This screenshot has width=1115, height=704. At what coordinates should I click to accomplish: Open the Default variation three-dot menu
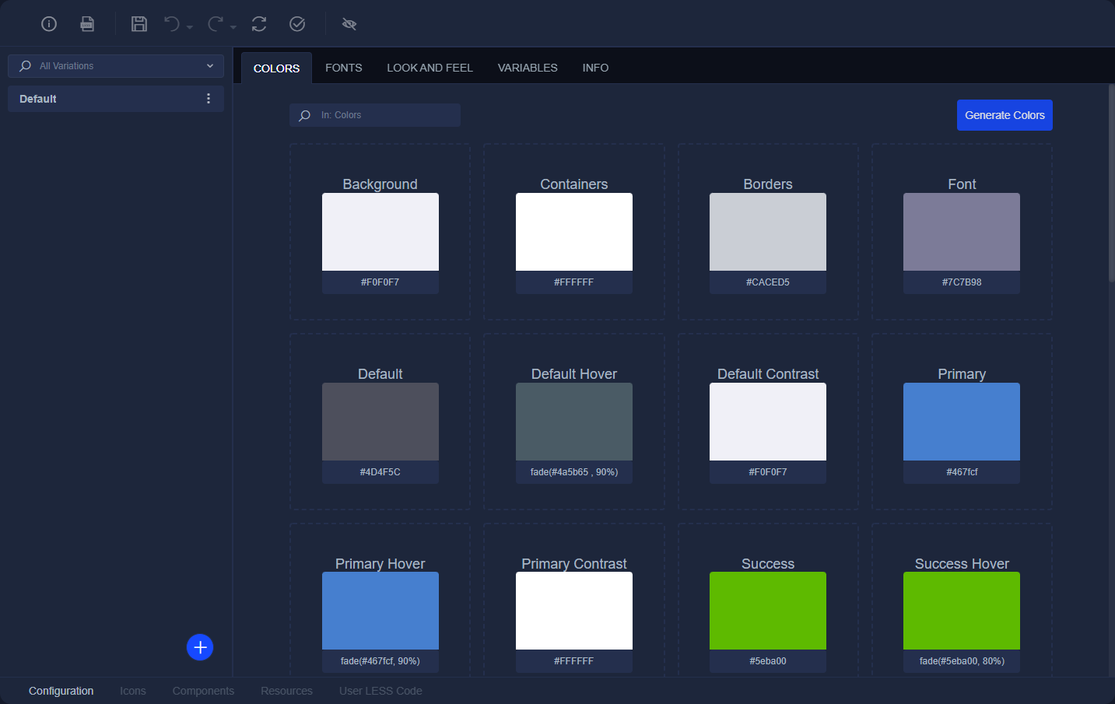pyautogui.click(x=208, y=99)
